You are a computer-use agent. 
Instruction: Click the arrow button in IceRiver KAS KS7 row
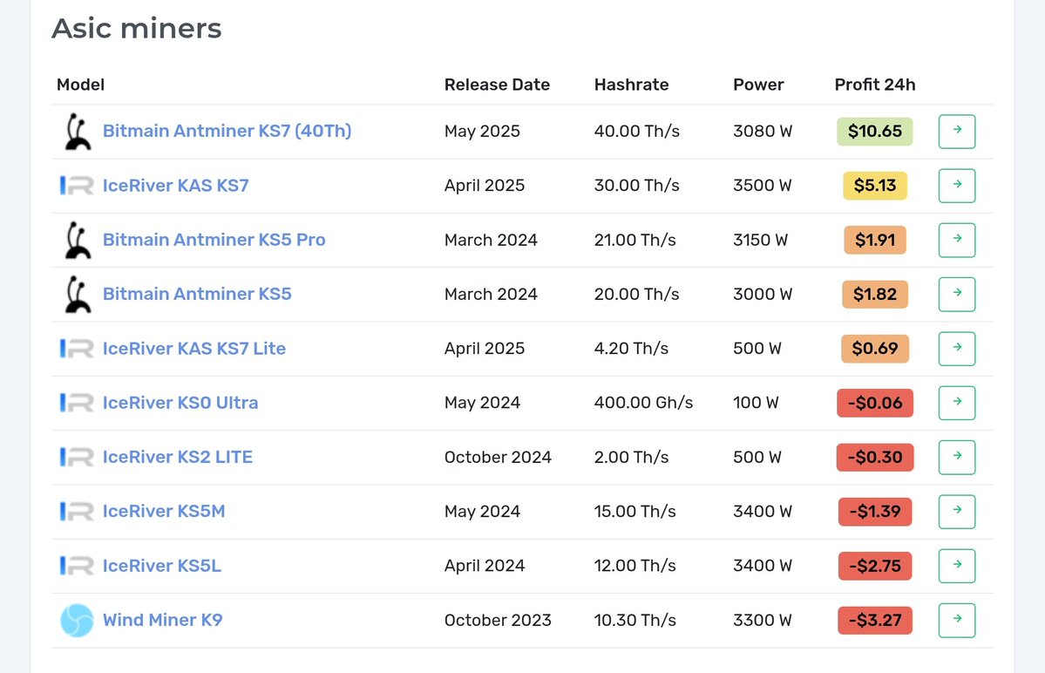coord(956,186)
